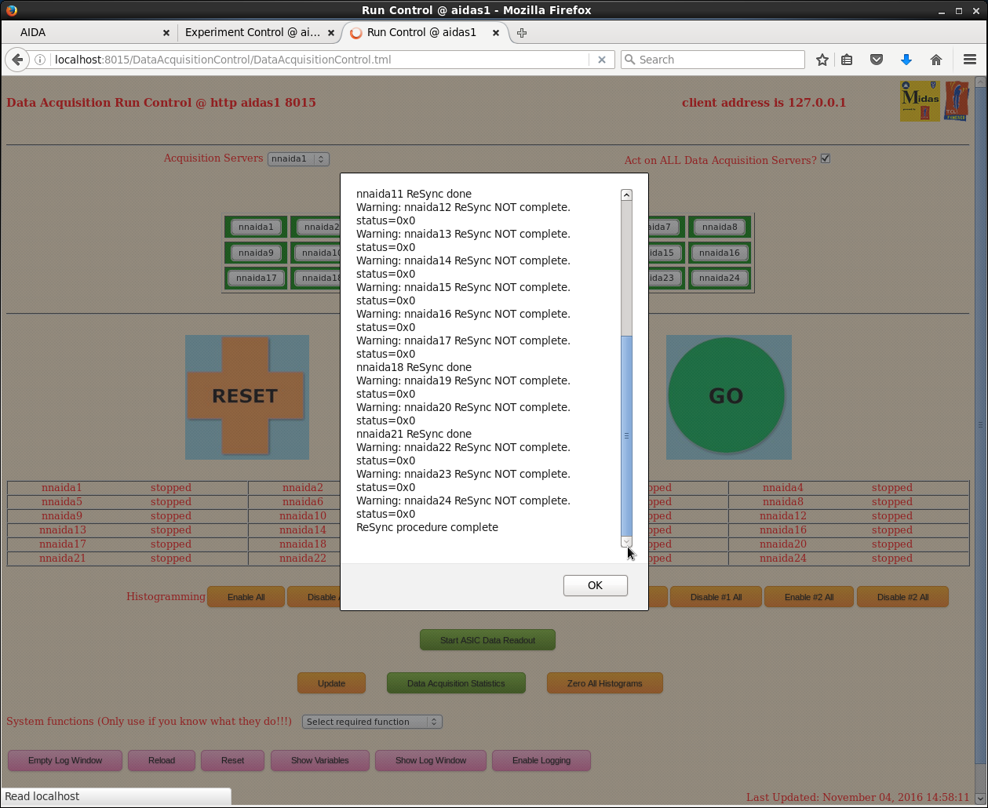The width and height of the screenshot is (988, 808).
Task: Click the bookmark star icon
Action: tap(822, 60)
